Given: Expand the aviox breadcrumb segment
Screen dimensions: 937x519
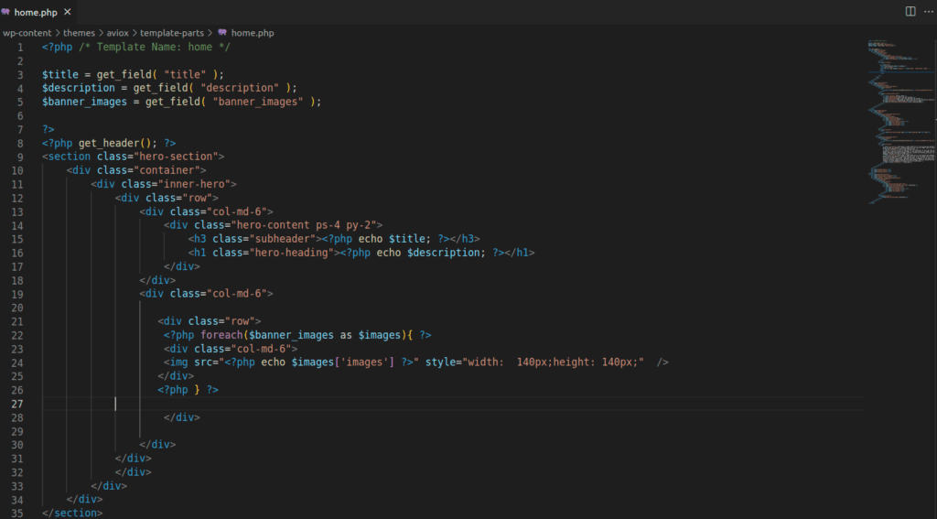Looking at the screenshot, I should [x=117, y=33].
